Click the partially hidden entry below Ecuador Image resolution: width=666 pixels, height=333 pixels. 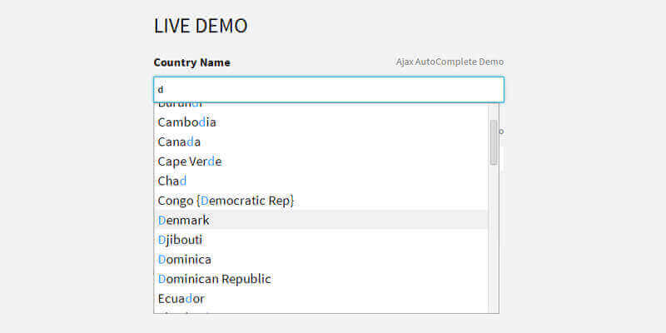tap(185, 312)
